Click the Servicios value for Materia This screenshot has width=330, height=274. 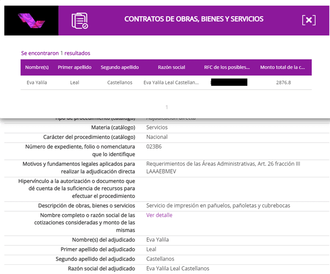click(x=157, y=127)
